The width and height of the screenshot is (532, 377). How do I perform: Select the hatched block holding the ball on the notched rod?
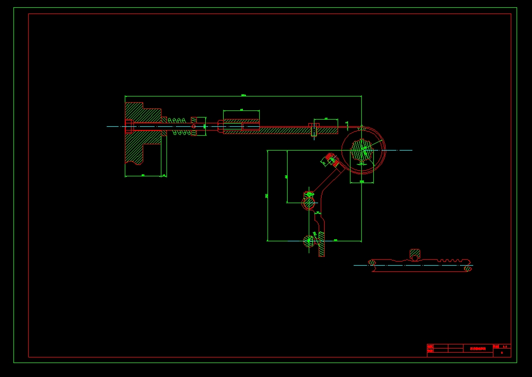click(415, 254)
